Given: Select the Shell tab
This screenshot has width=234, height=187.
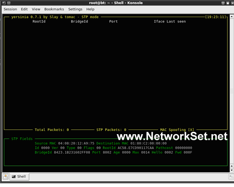Looking at the screenshot, I should coord(19,177).
